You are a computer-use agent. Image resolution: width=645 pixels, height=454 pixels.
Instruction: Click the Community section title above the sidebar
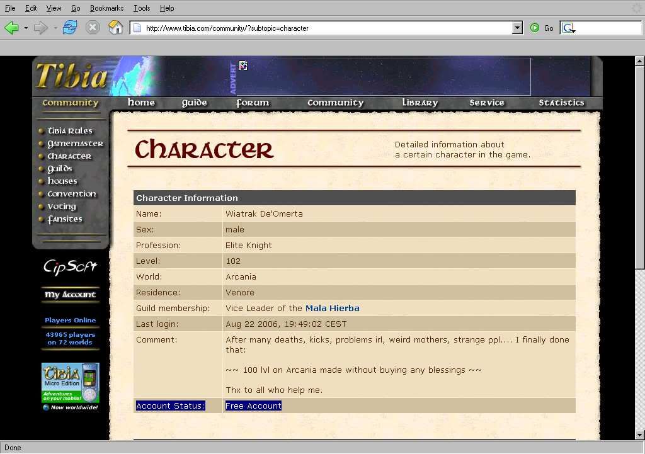[71, 103]
